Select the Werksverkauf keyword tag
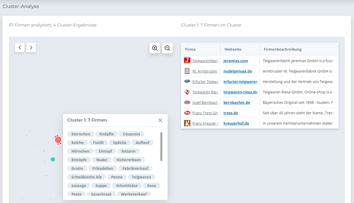The image size is (354, 203). point(134,194)
